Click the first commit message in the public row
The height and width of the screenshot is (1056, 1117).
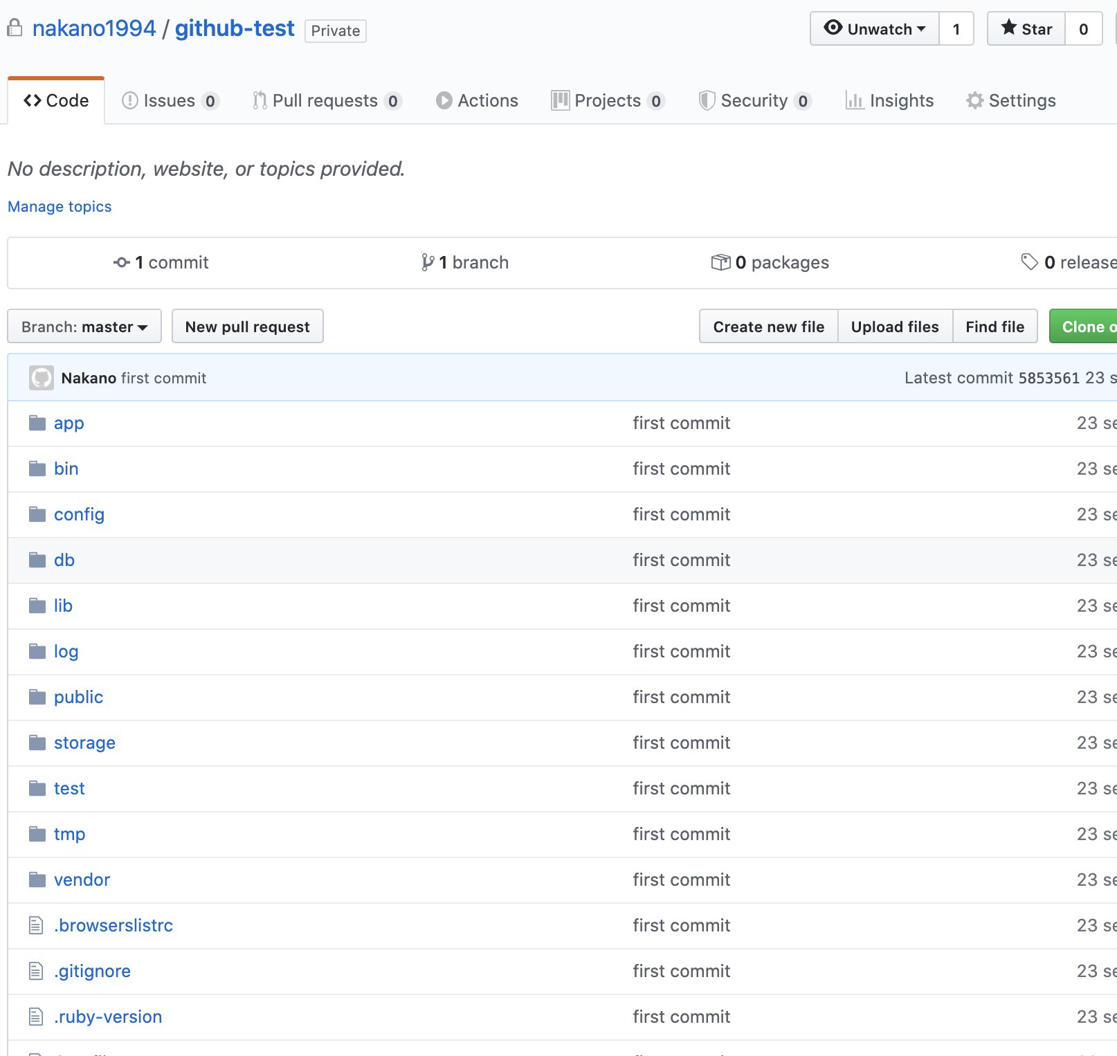coord(682,697)
